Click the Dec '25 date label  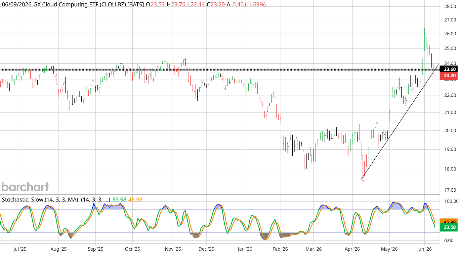[x=206, y=249]
